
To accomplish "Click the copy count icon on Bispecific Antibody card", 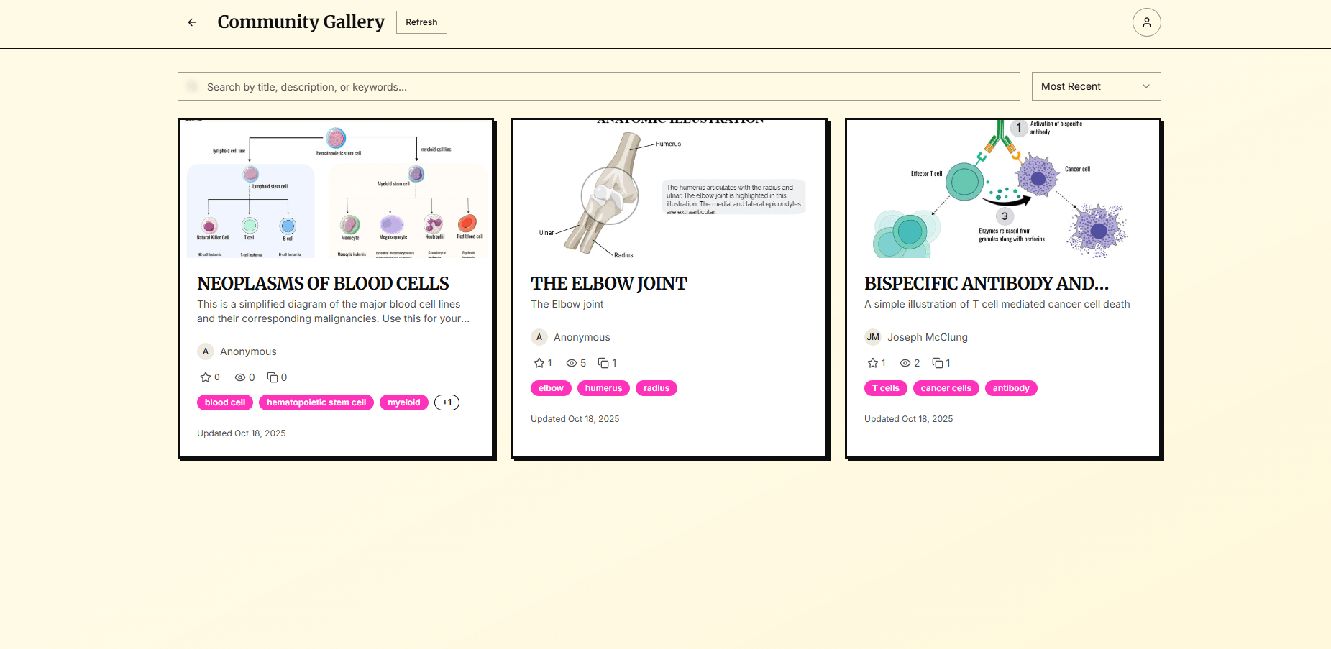I will click(938, 363).
